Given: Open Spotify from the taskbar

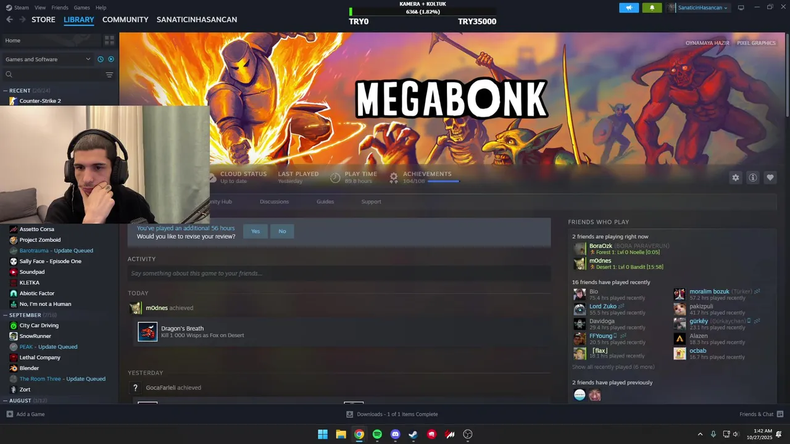Looking at the screenshot, I should (377, 434).
